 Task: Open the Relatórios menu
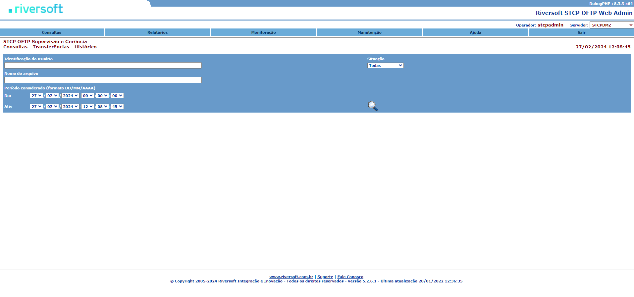tap(158, 32)
